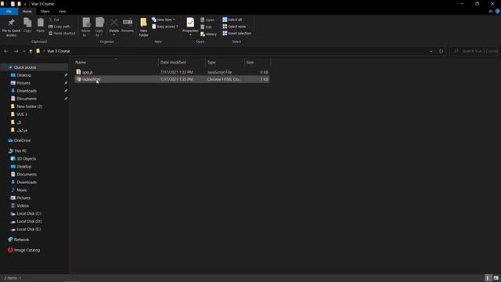Screen dimensions: 501x282
Task: Open OneDrive in navigation pane
Action: [22, 140]
